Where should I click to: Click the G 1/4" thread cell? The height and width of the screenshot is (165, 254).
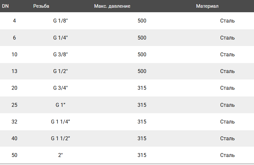click(60, 38)
